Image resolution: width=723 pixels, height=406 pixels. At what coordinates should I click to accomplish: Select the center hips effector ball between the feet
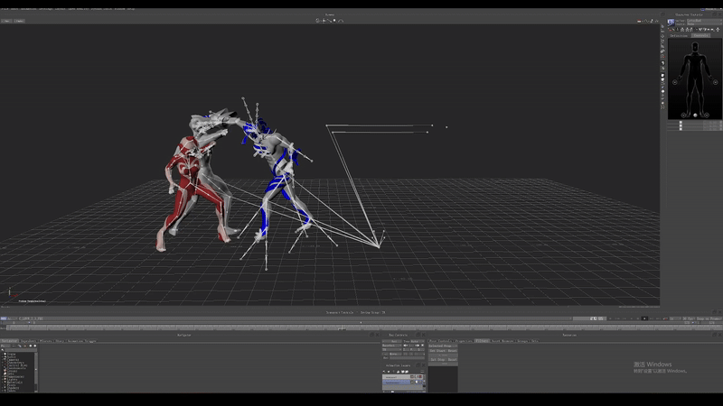click(x=695, y=115)
